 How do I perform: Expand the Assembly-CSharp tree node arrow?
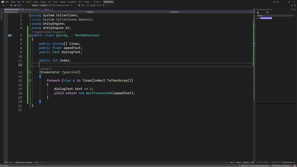(257, 18)
